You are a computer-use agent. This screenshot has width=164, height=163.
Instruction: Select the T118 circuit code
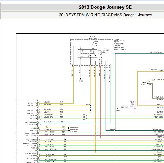(x=66, y=157)
